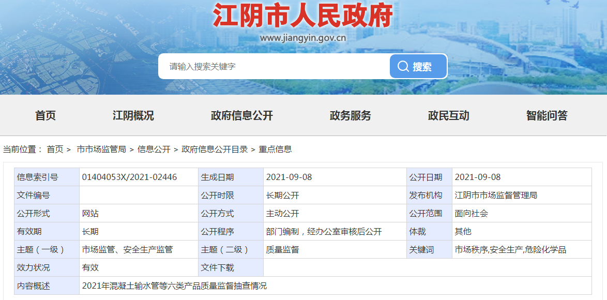The width and height of the screenshot is (607, 300).
Task: Click the 信息索引号 label cell
Action: pyautogui.click(x=47, y=177)
